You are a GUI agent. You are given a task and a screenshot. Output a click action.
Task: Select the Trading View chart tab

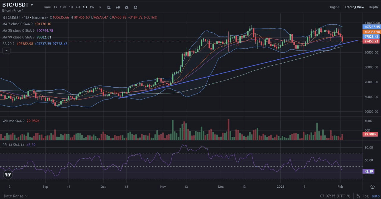click(x=354, y=7)
